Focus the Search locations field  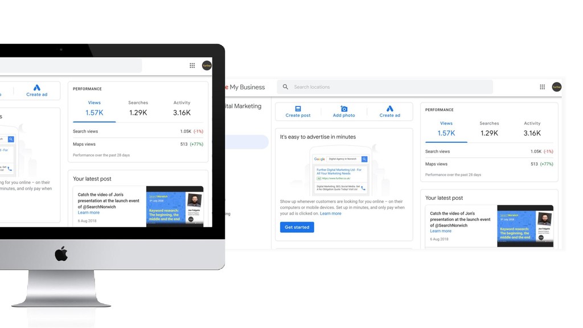[385, 87]
